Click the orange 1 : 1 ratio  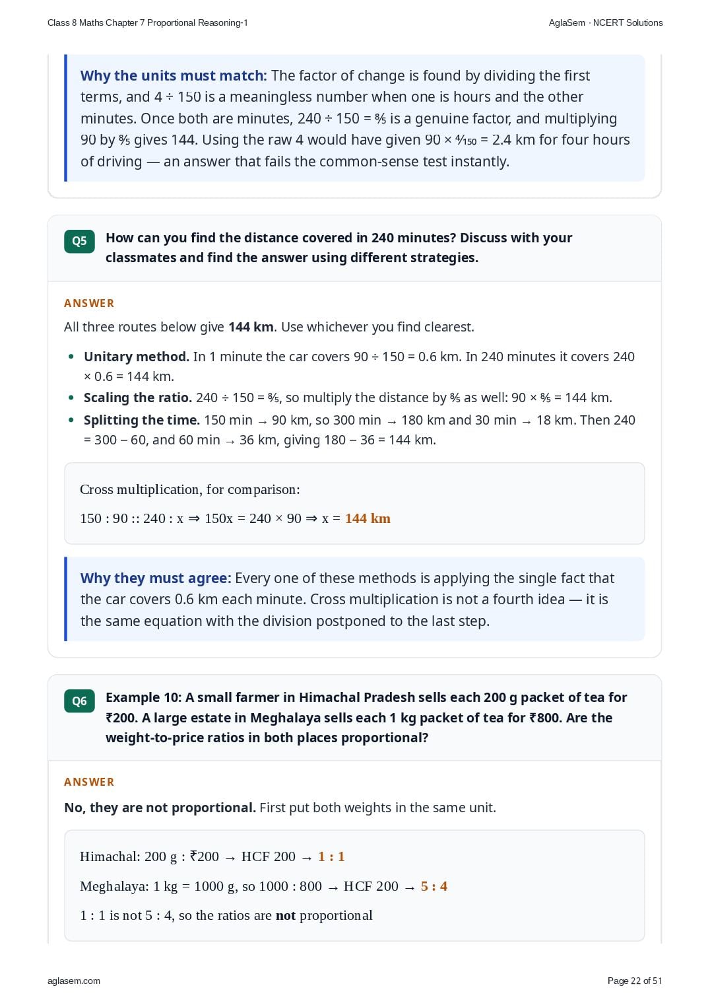331,856
